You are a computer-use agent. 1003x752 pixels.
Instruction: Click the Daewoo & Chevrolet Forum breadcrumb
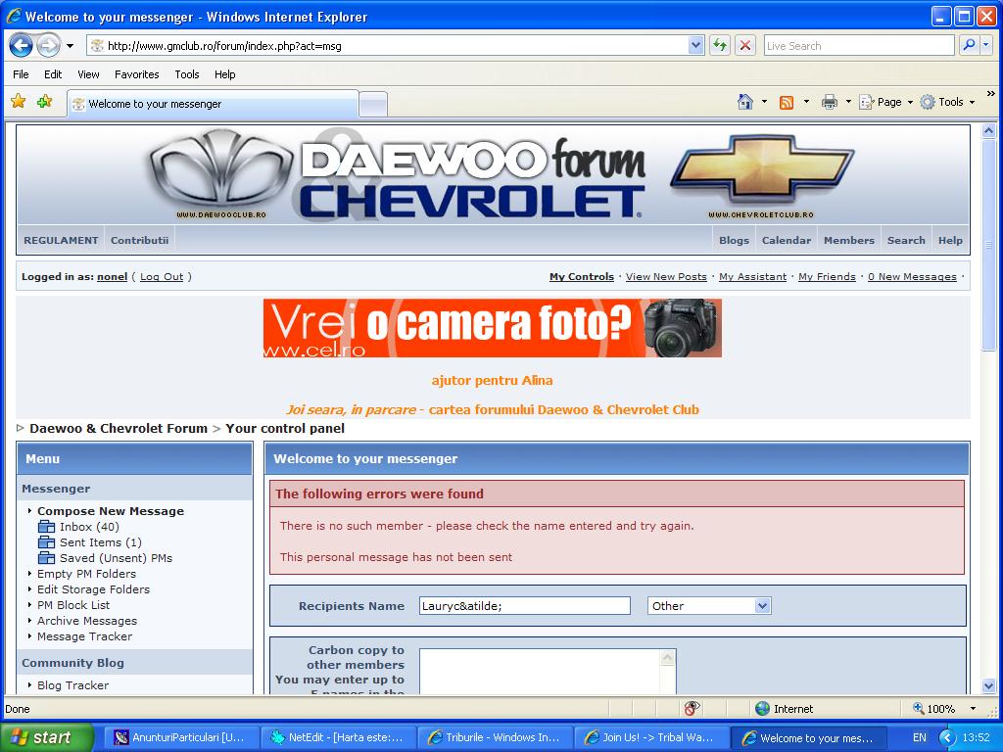(119, 429)
